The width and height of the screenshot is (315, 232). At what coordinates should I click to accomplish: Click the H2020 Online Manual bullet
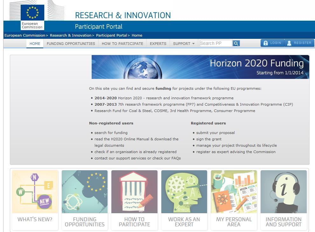tap(136, 142)
